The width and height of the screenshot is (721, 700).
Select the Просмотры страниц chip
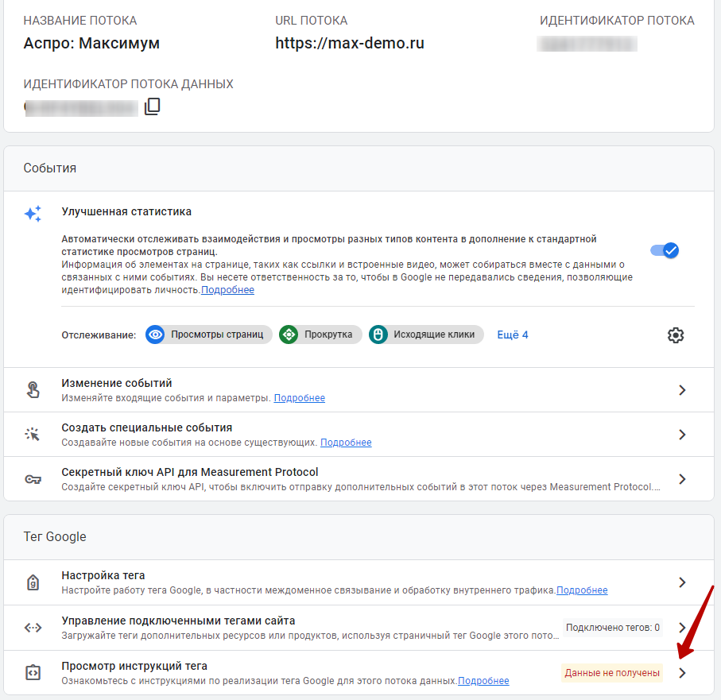coord(209,335)
